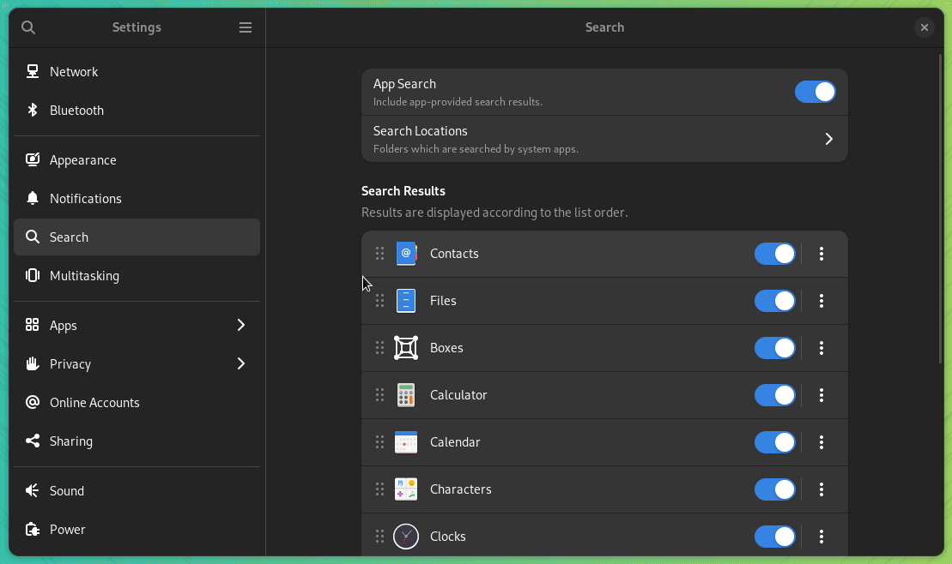Open the hamburger menu in Settings sidebar
This screenshot has width=952, height=564.
coord(246,27)
